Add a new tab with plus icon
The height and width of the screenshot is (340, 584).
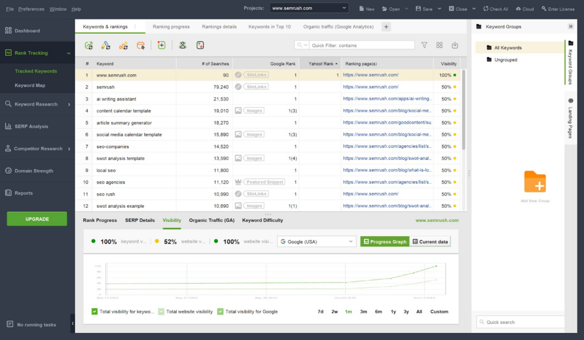pyautogui.click(x=386, y=27)
